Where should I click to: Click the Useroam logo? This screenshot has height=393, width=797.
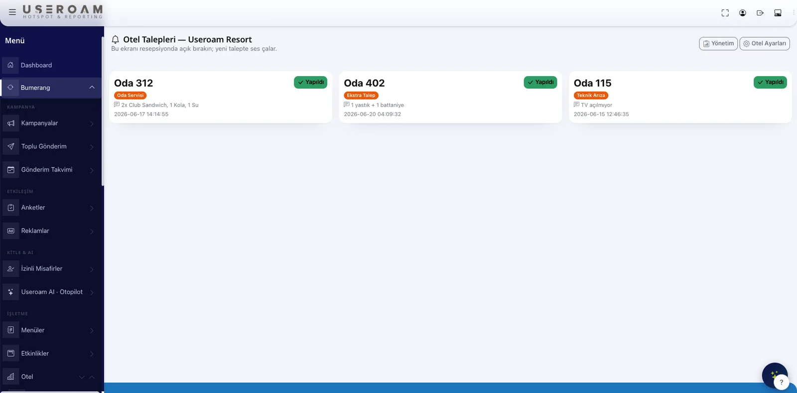point(63,12)
